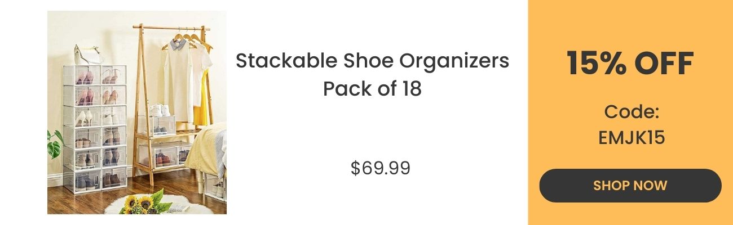
Task: Click the orange discount panel background
Action: 630,22
